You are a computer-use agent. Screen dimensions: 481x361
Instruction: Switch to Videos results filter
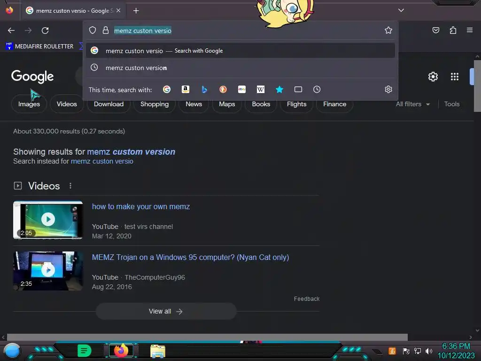click(67, 104)
